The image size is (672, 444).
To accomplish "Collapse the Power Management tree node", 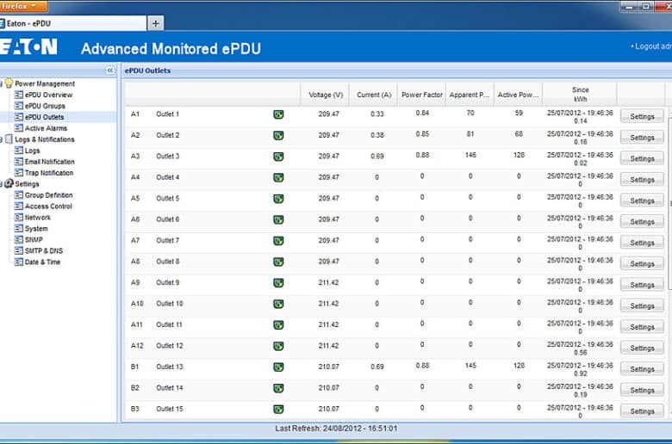I will (1, 83).
